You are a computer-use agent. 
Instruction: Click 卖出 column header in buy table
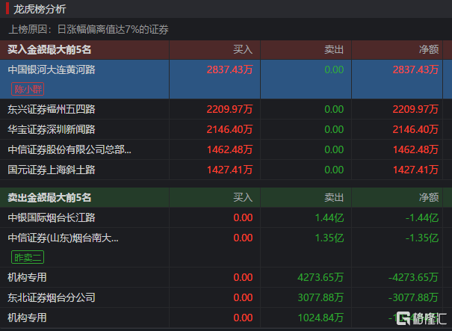tap(334, 49)
